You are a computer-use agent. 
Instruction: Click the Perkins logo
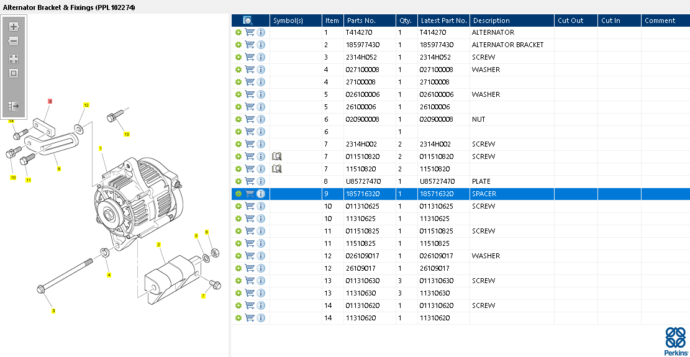(675, 341)
